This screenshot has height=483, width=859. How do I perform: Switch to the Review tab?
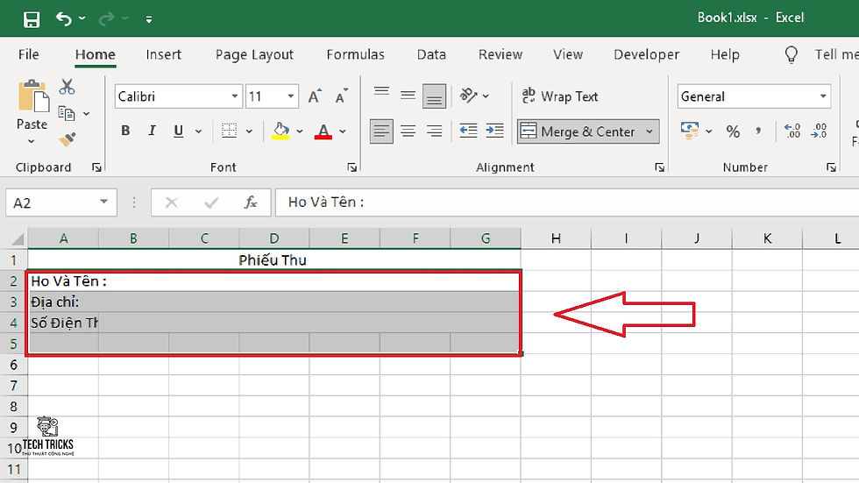tap(500, 54)
